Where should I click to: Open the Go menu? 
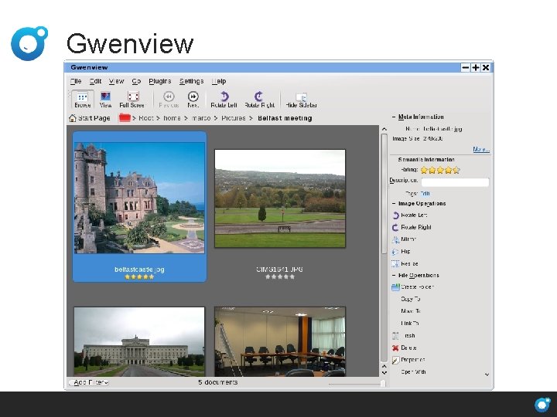point(136,81)
